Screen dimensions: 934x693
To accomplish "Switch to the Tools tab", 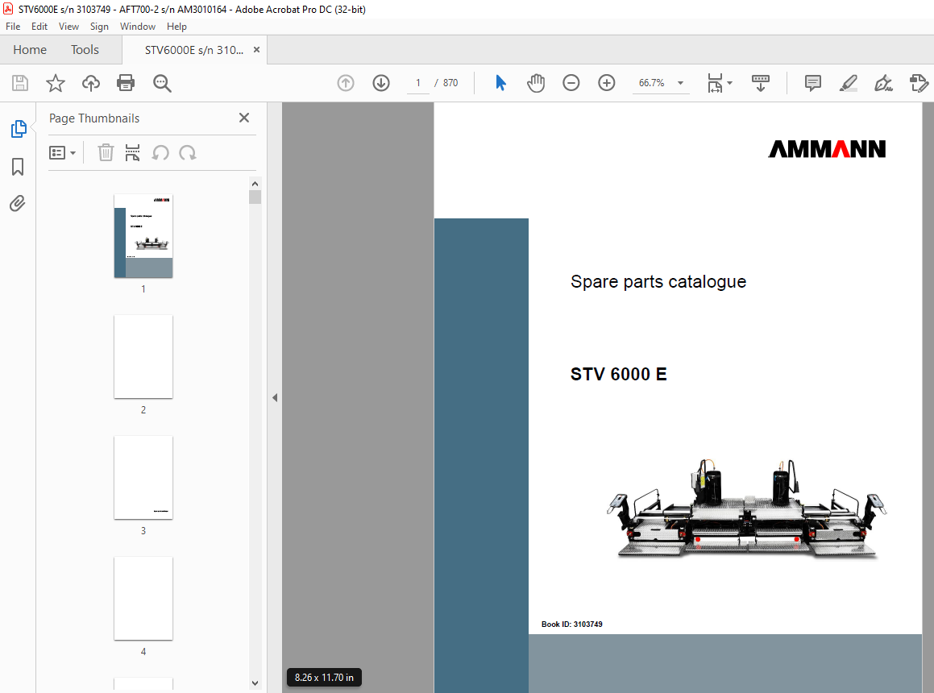I will coord(85,49).
